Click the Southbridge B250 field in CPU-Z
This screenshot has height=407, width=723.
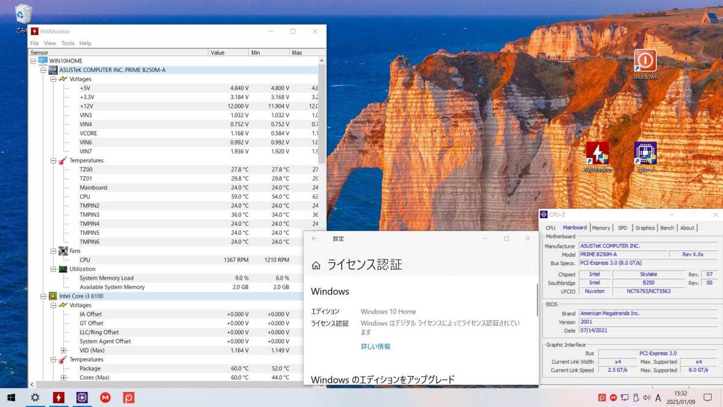pos(648,282)
